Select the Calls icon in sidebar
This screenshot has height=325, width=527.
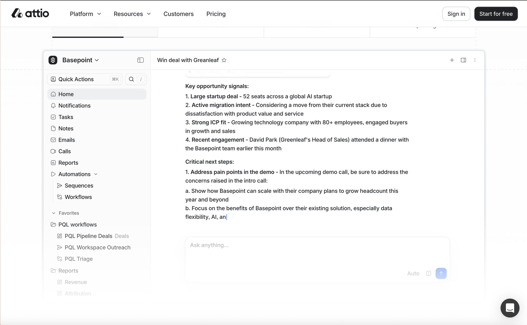(x=53, y=151)
